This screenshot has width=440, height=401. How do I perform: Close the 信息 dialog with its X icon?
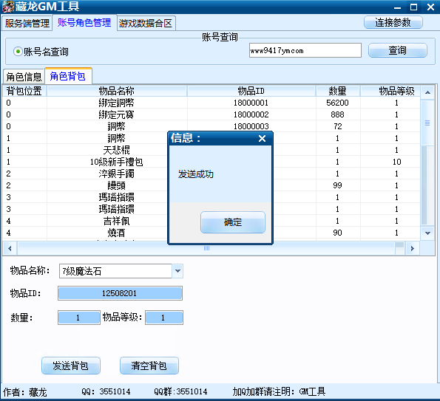(x=262, y=138)
